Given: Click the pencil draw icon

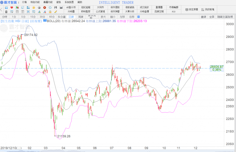Looking at the screenshot, I should coord(55,12).
